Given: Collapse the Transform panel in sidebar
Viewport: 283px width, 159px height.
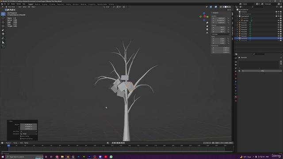Looking at the screenshot, I should [215, 13].
